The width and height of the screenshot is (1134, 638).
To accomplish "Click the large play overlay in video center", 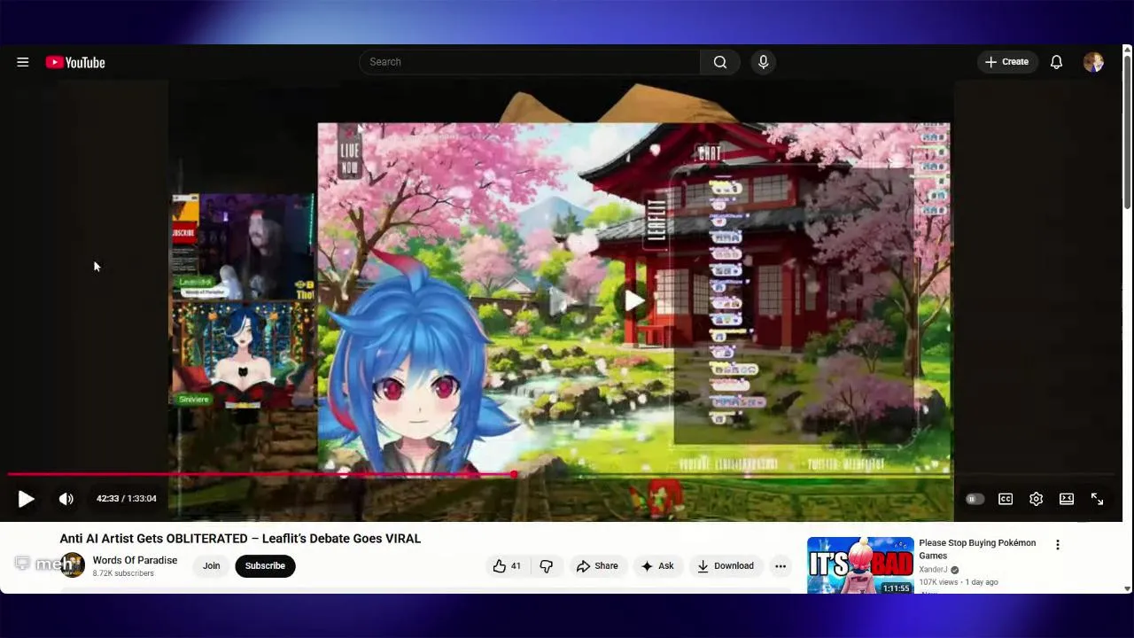I will [x=634, y=300].
